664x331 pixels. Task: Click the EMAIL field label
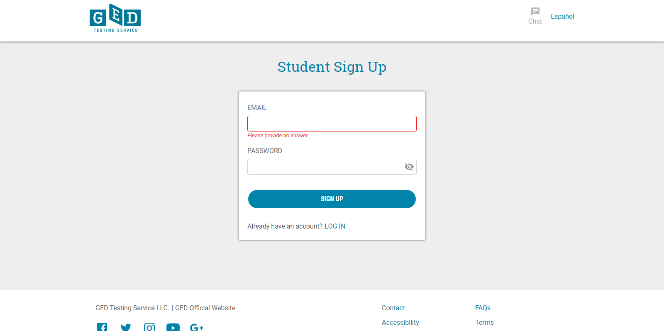257,107
